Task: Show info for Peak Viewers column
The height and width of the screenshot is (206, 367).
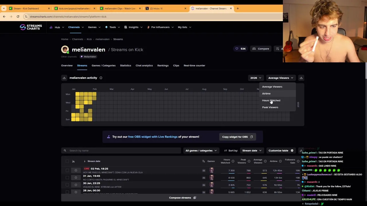Action: [249, 161]
